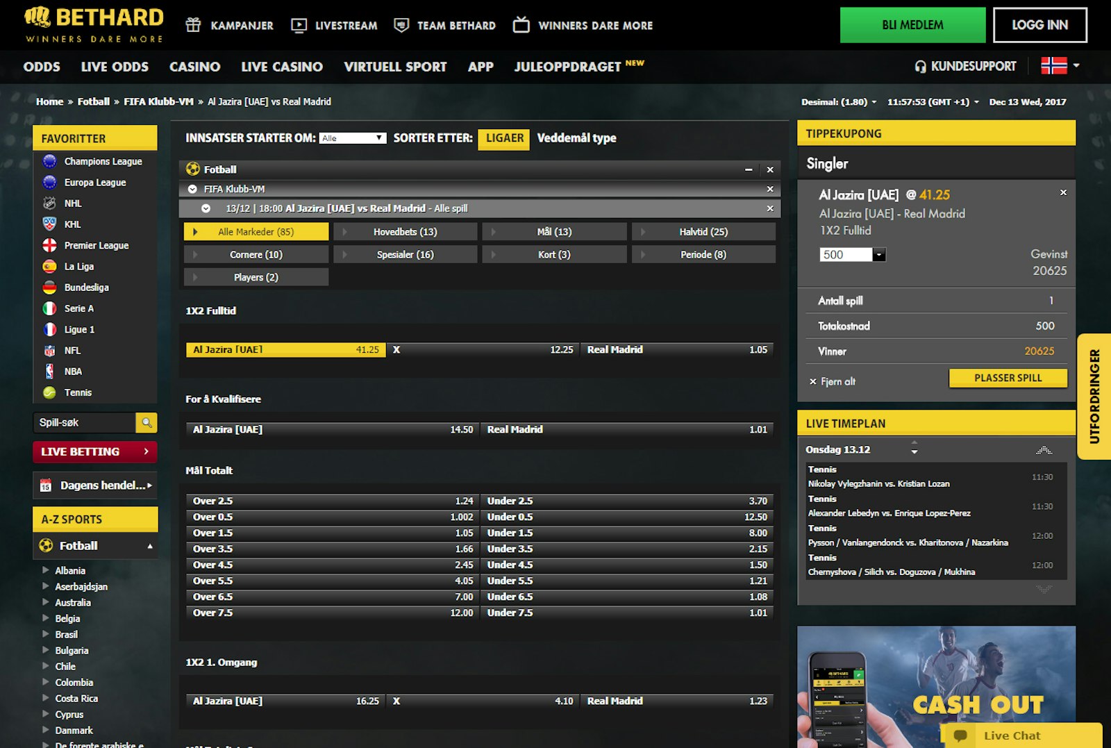This screenshot has width=1111, height=748.
Task: Deselect Al Jazira 41.25 odds in 1X2 Fulltid
Action: pos(285,350)
